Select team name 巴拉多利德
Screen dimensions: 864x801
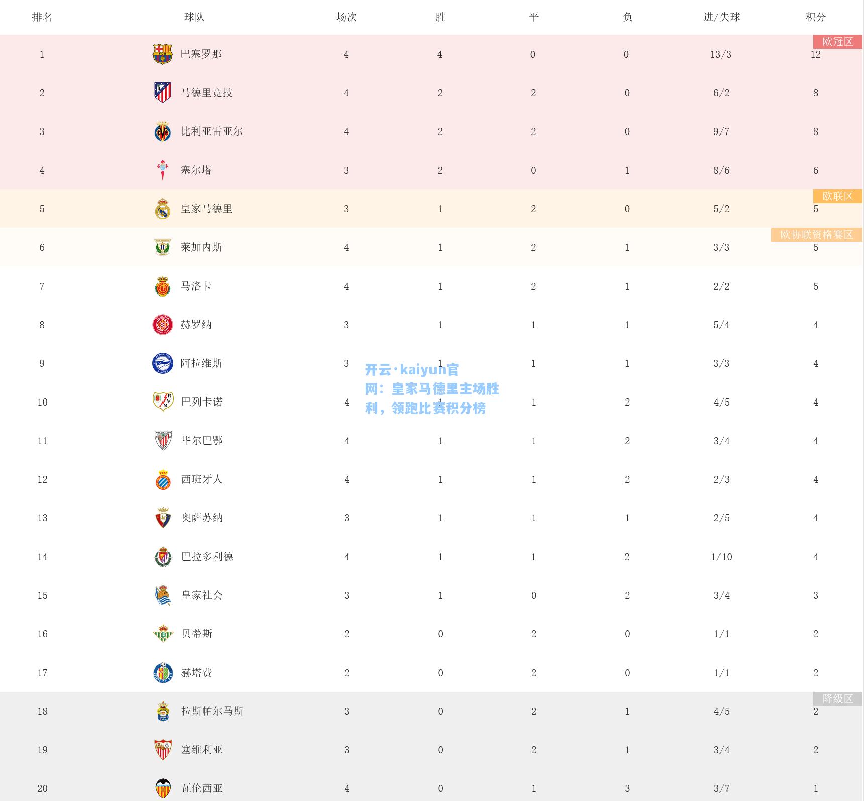tap(207, 557)
